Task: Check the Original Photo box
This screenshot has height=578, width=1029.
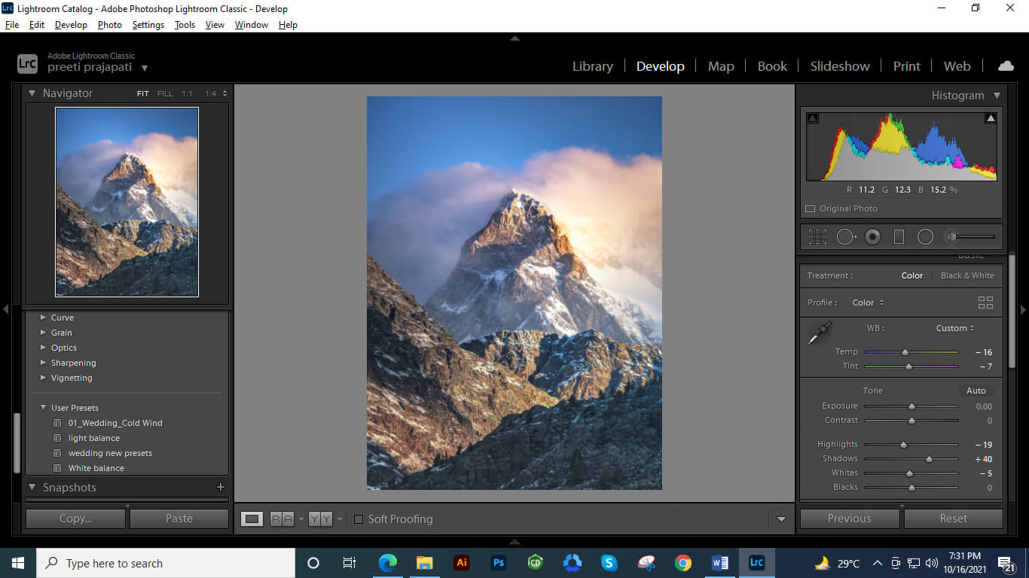Action: tap(811, 208)
